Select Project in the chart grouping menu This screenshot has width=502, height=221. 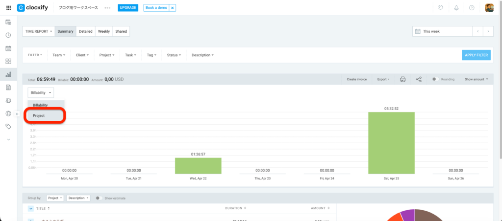tap(39, 115)
